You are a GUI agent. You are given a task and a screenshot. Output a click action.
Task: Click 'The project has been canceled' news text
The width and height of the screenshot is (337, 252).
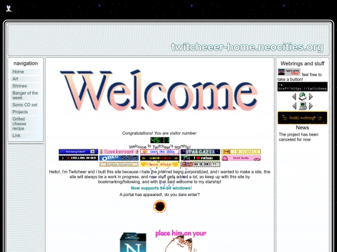tap(298, 137)
